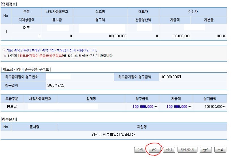The height and width of the screenshot is (158, 250).
Task: Click the [업체정보] section heading
Action: coord(9,4)
